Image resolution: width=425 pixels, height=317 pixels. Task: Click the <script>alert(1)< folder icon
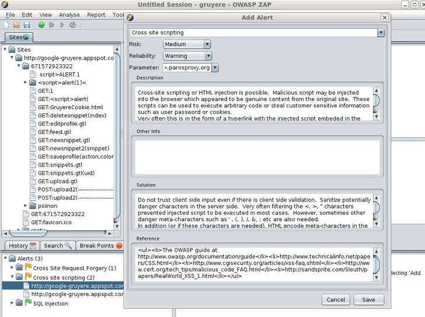(x=33, y=82)
